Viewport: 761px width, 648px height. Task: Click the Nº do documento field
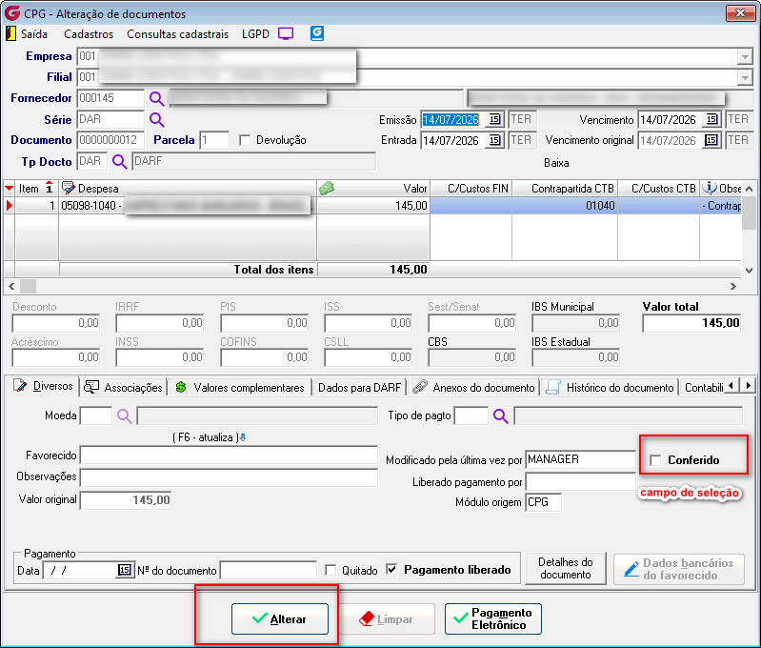269,570
